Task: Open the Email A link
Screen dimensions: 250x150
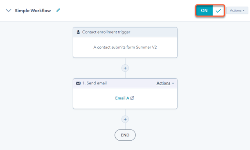Action: click(122, 98)
